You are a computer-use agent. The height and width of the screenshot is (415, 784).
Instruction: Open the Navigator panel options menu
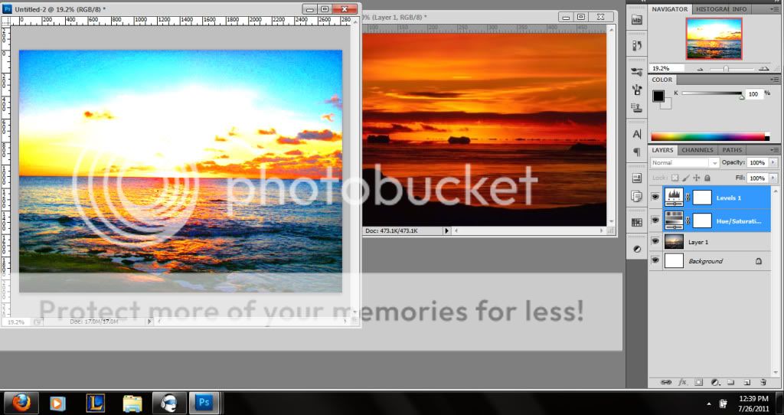click(x=774, y=9)
